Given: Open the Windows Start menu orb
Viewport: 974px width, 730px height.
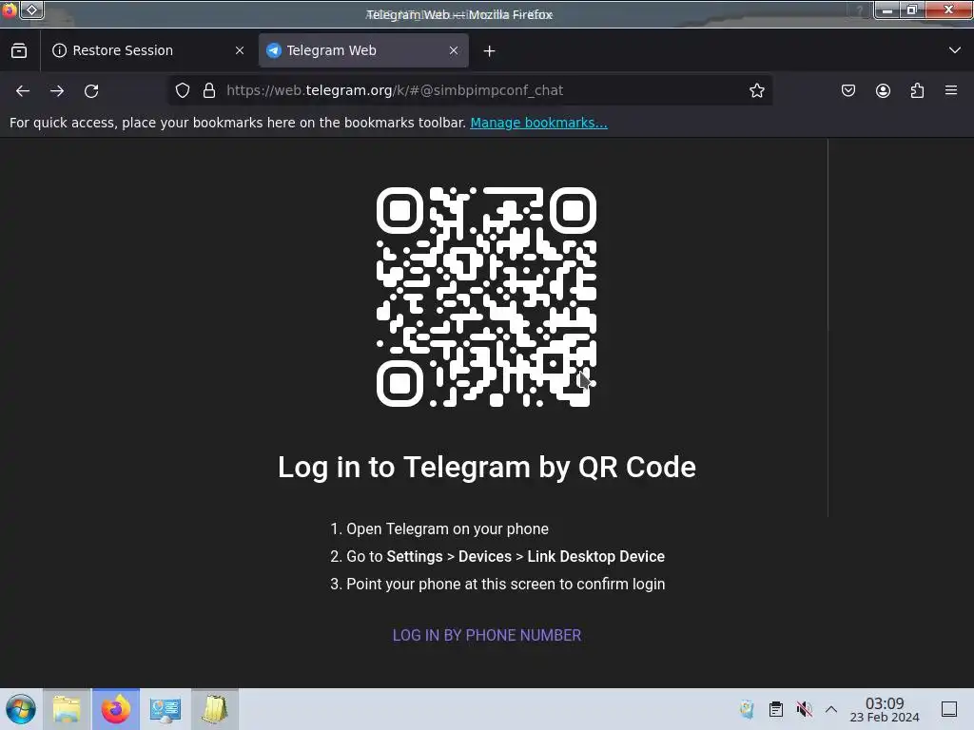Looking at the screenshot, I should (x=20, y=709).
